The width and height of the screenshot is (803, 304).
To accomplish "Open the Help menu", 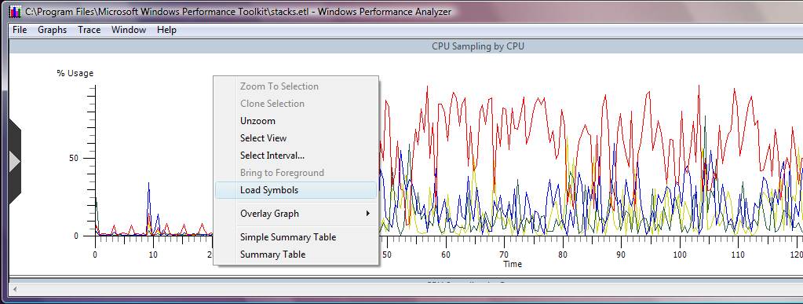I will point(166,30).
